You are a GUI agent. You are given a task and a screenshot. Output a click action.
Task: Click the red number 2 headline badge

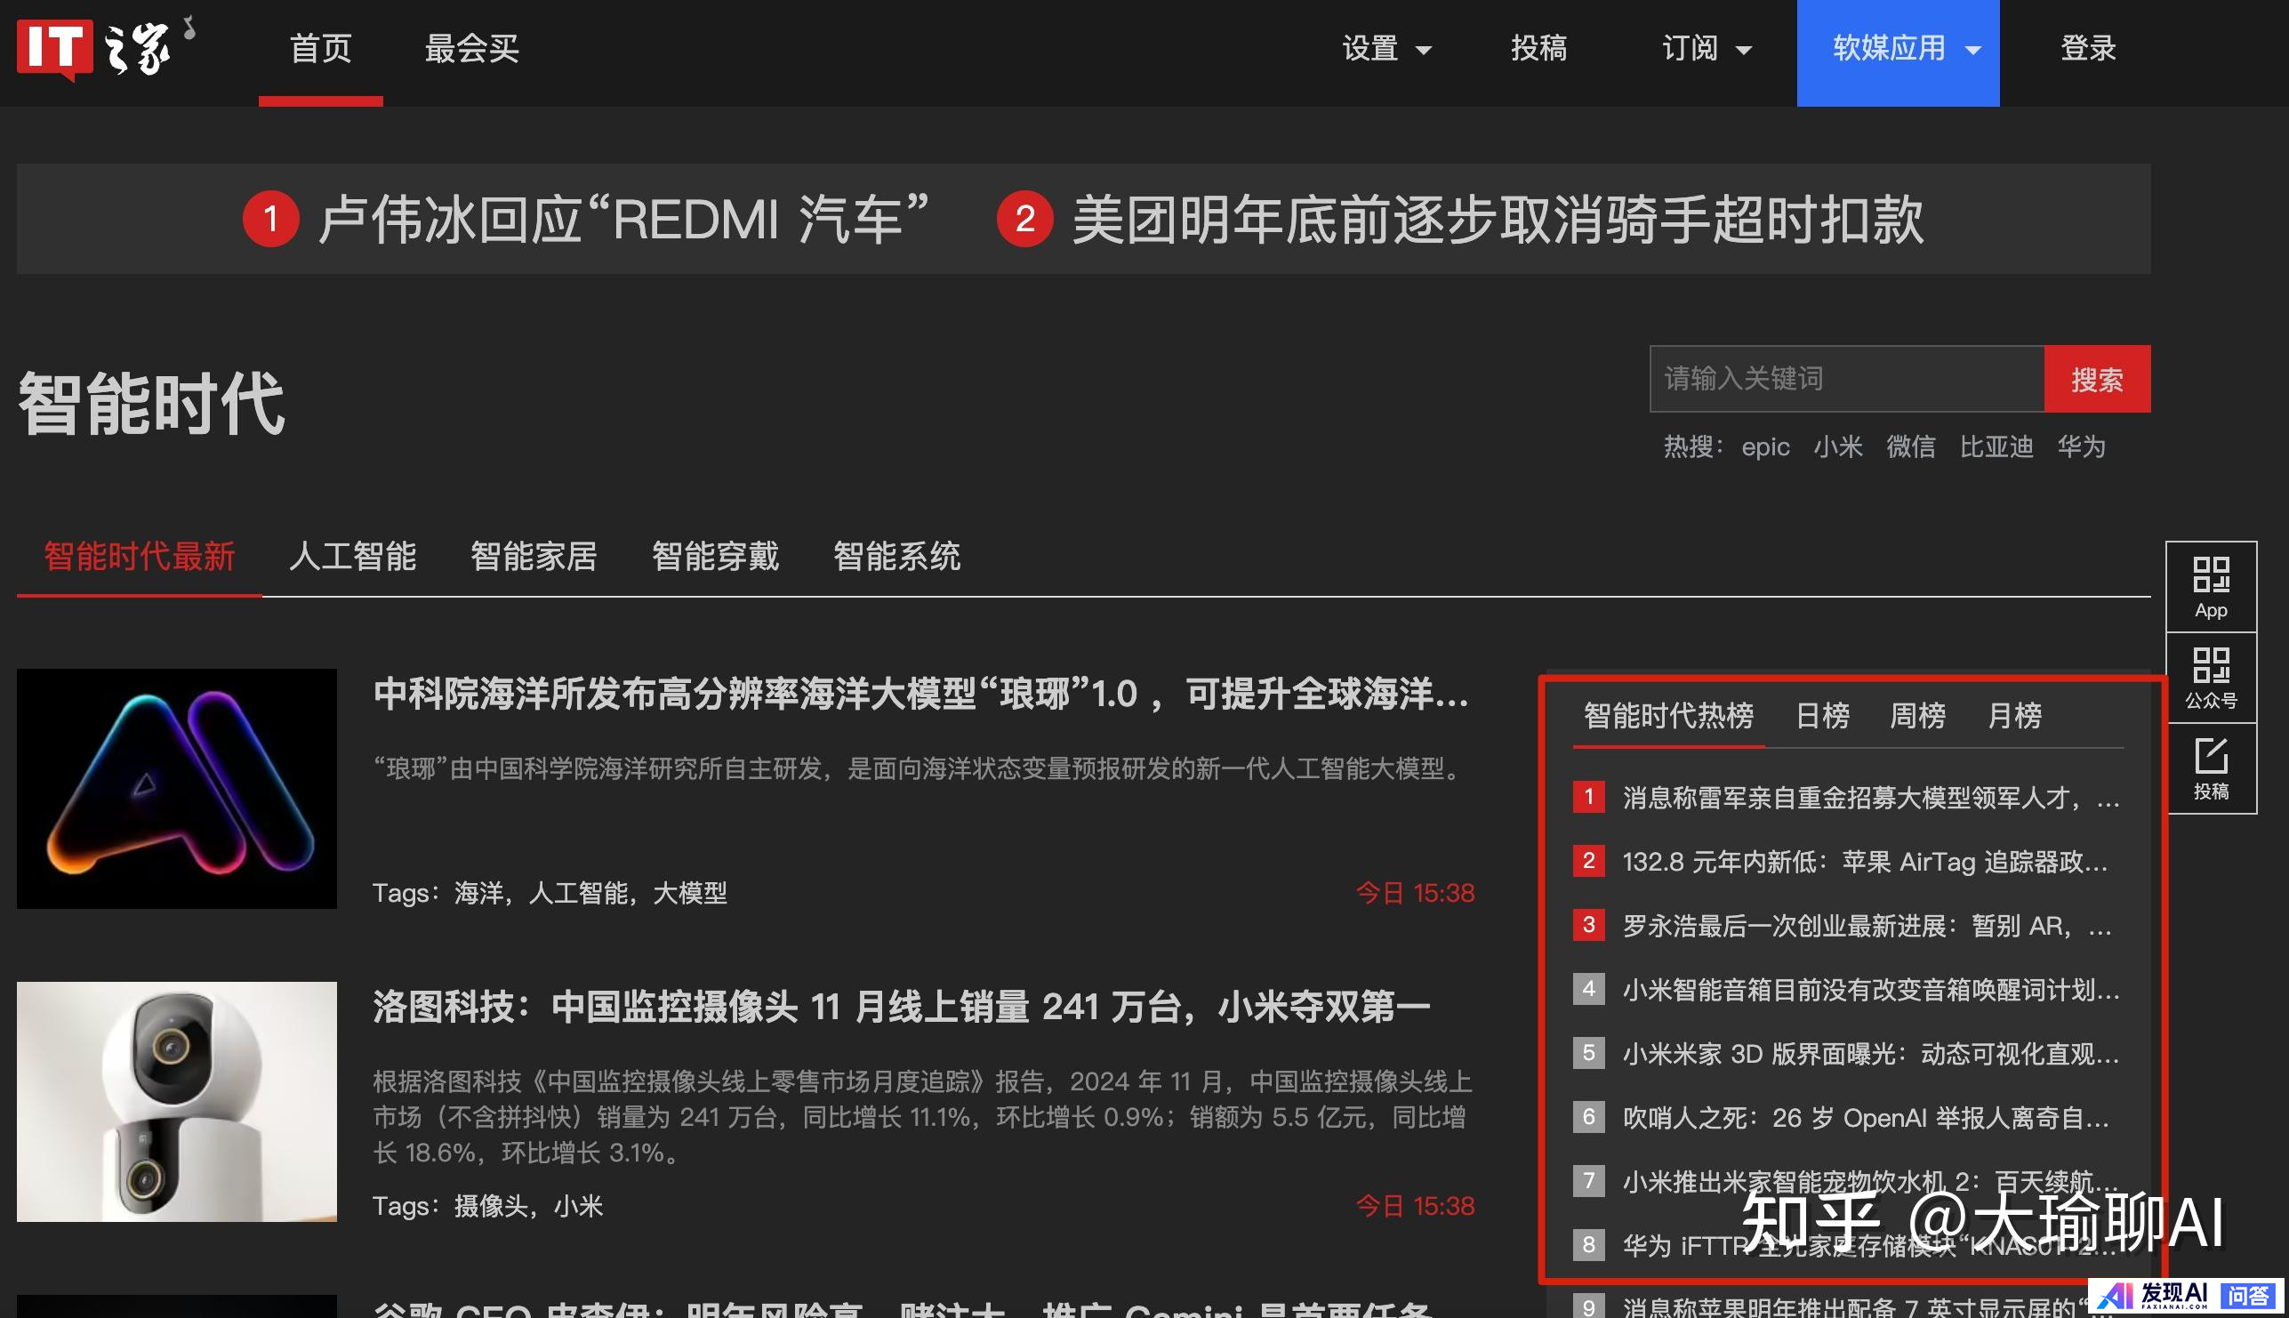(x=1024, y=219)
